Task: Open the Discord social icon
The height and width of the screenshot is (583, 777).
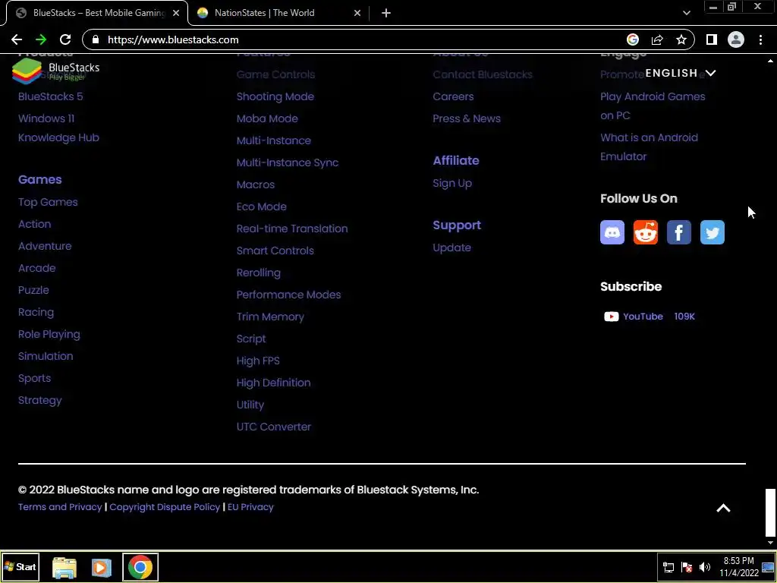Action: pyautogui.click(x=612, y=232)
